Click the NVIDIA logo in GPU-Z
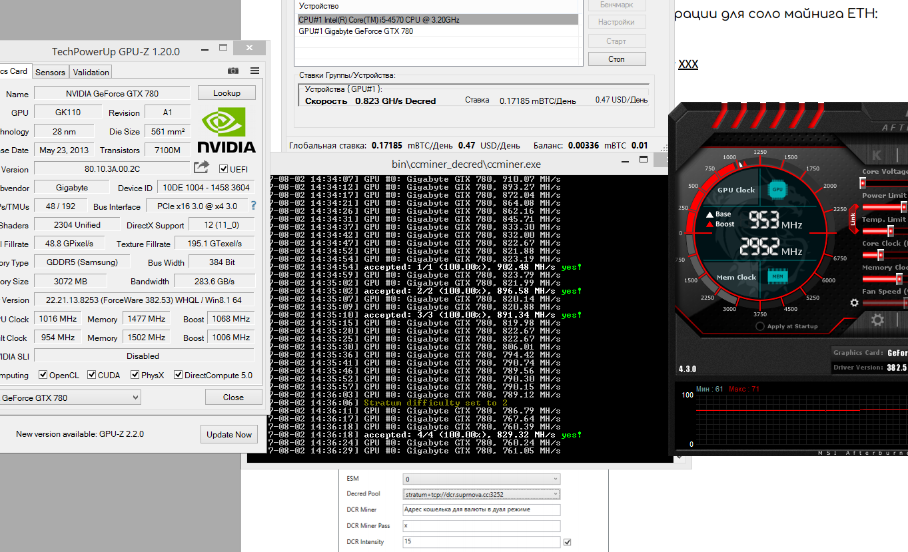908x552 pixels. tap(226, 131)
